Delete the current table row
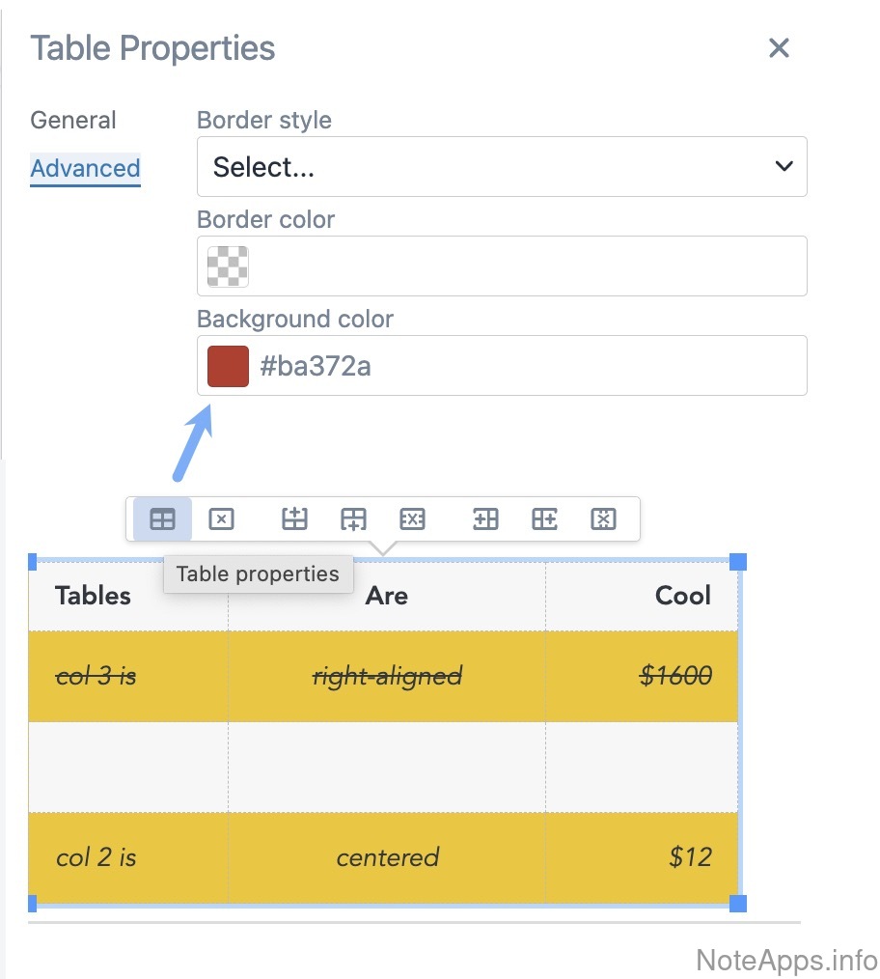This screenshot has width=880, height=979. tap(412, 519)
